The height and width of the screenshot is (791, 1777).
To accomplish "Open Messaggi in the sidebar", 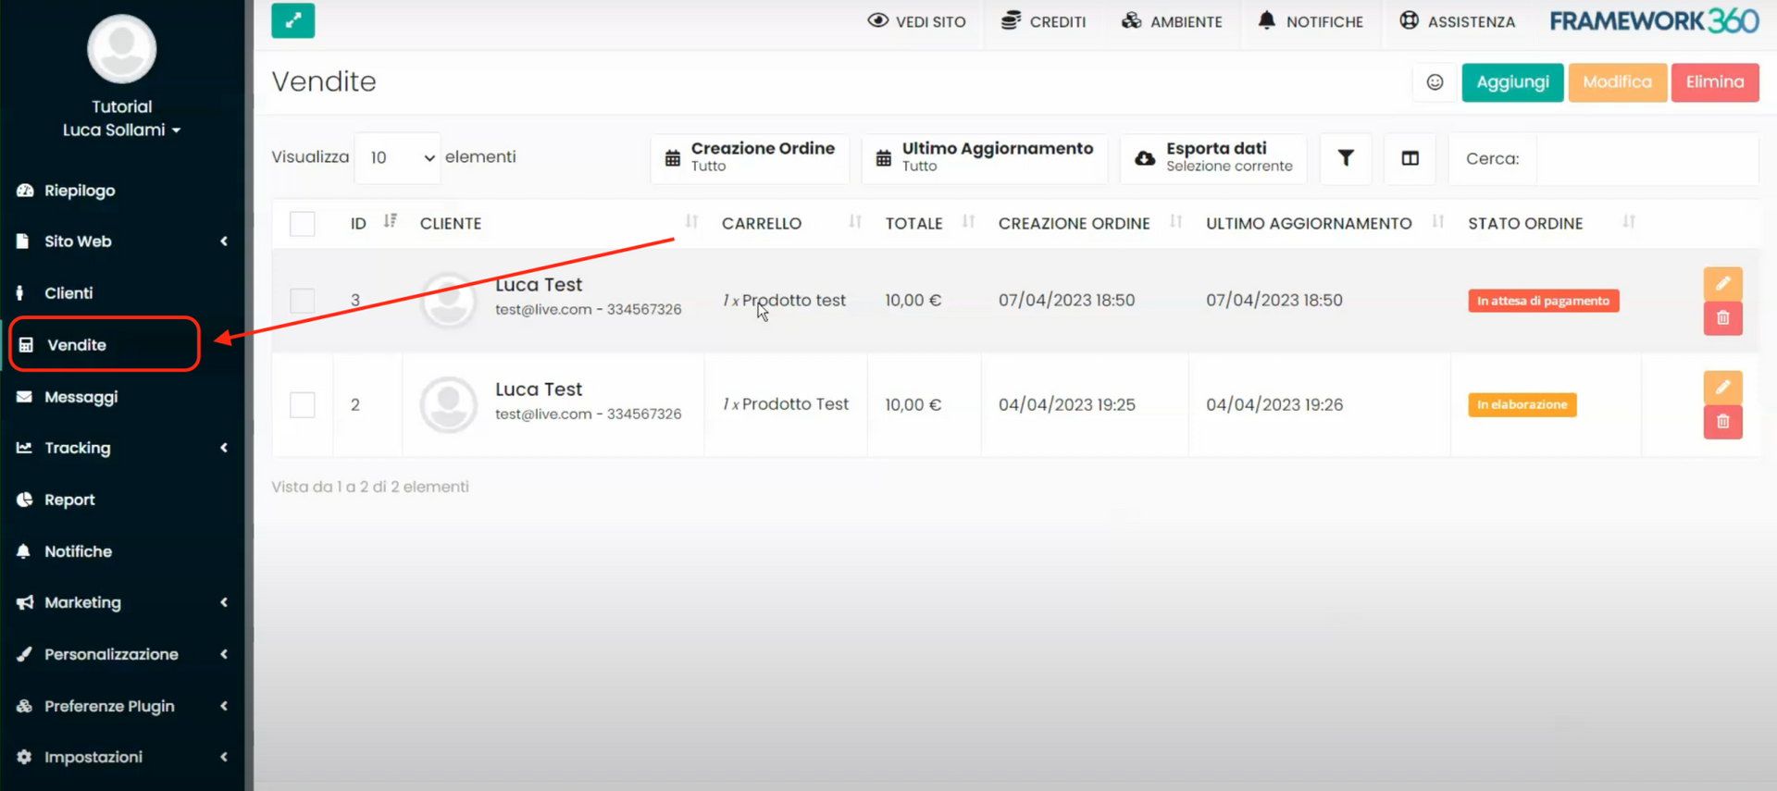I will [x=81, y=397].
